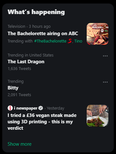Click the verified badge next to i newspaper
The width and height of the screenshot is (116, 154).
coord(40,108)
